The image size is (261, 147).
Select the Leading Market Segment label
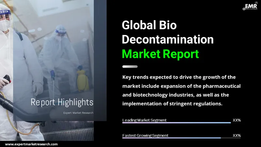pos(145,120)
